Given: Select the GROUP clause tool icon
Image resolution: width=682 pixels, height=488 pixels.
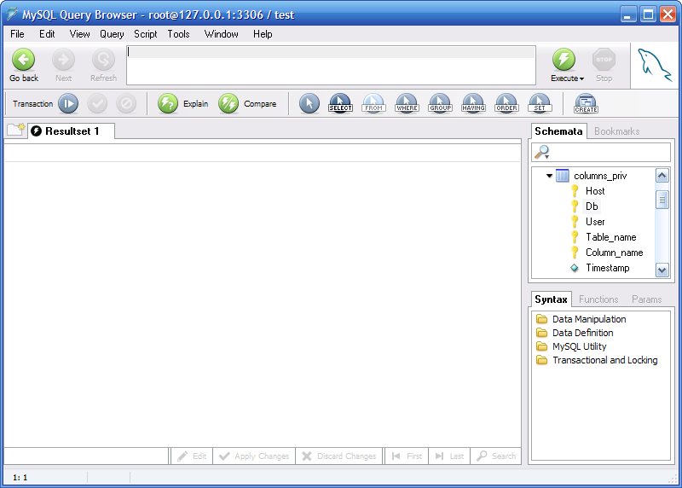Looking at the screenshot, I should coord(440,104).
